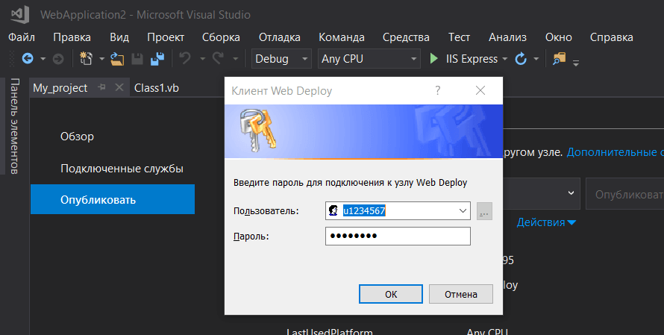Expand the IIS Express target dropdown arrow
The width and height of the screenshot is (664, 335).
tap(504, 59)
